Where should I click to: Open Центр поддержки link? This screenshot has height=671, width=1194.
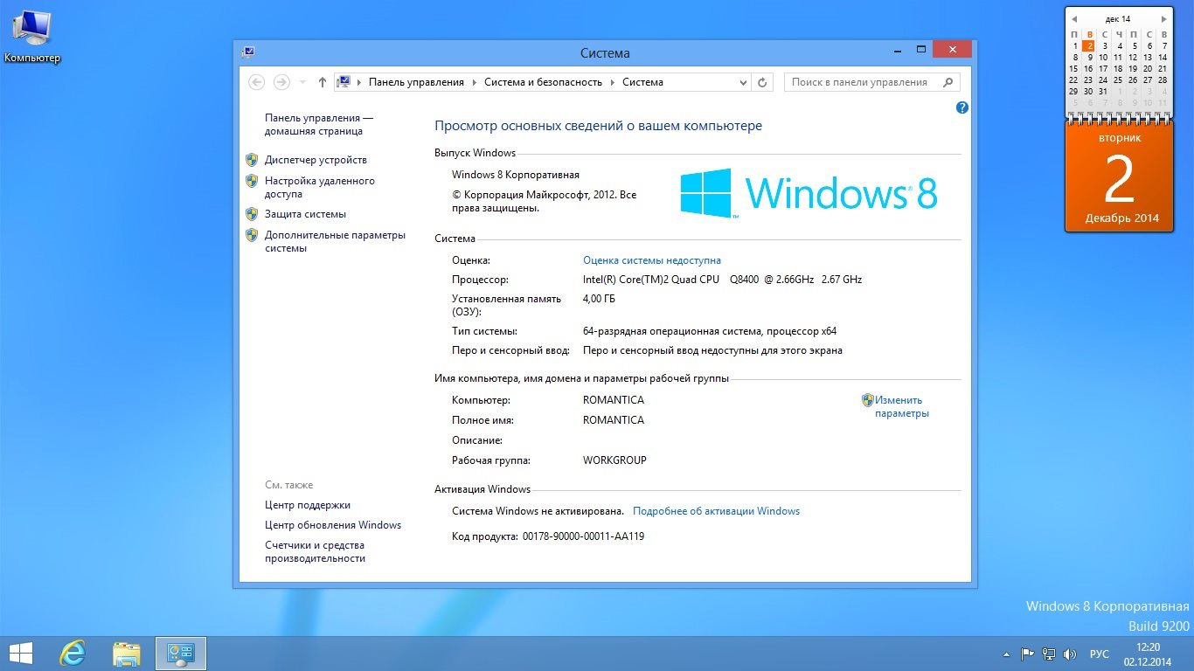pyautogui.click(x=308, y=505)
